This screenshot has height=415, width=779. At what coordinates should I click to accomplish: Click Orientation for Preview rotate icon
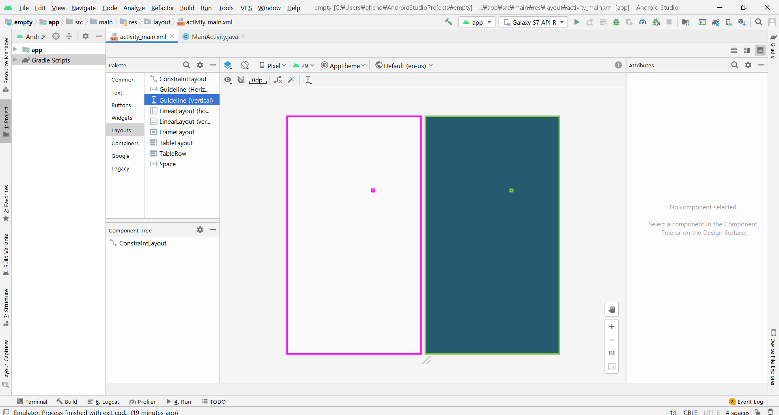pos(245,65)
